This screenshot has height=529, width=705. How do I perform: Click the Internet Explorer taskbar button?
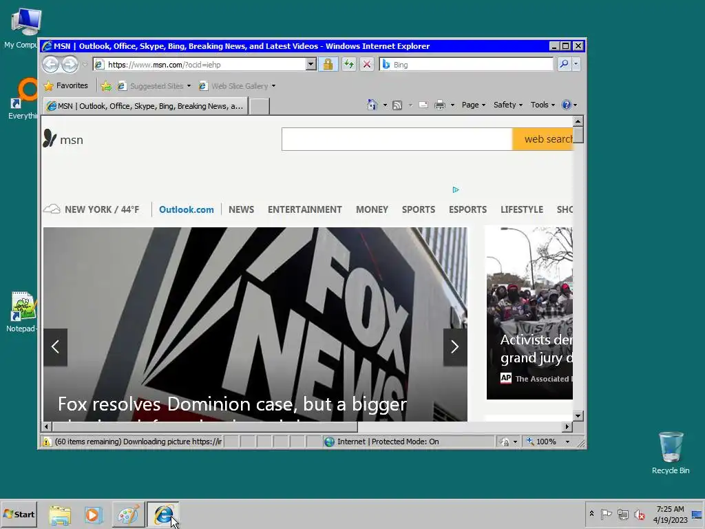coord(162,515)
